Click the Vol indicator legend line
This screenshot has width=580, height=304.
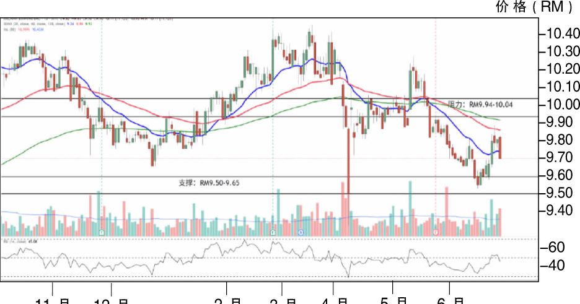pos(23,28)
